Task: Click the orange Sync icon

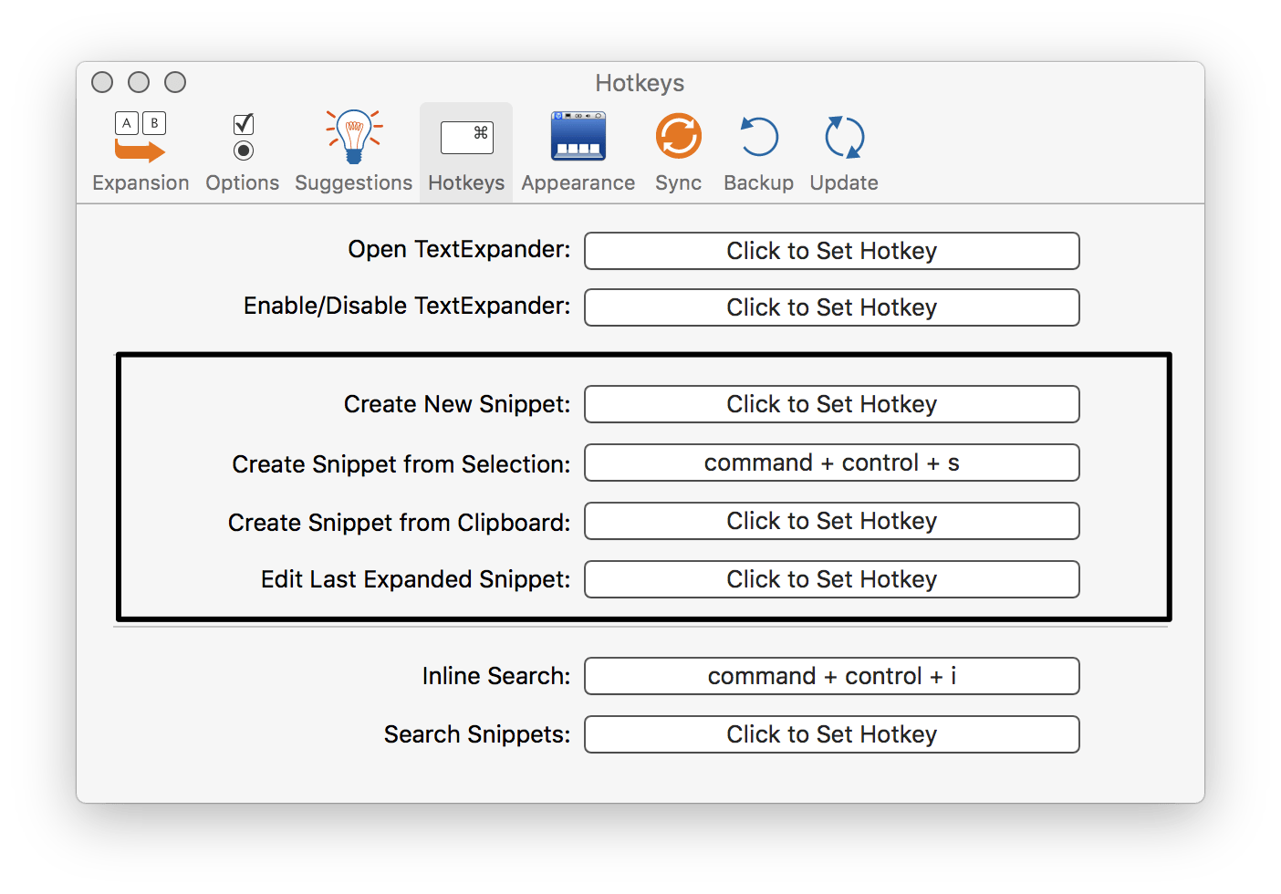Action: [x=678, y=138]
